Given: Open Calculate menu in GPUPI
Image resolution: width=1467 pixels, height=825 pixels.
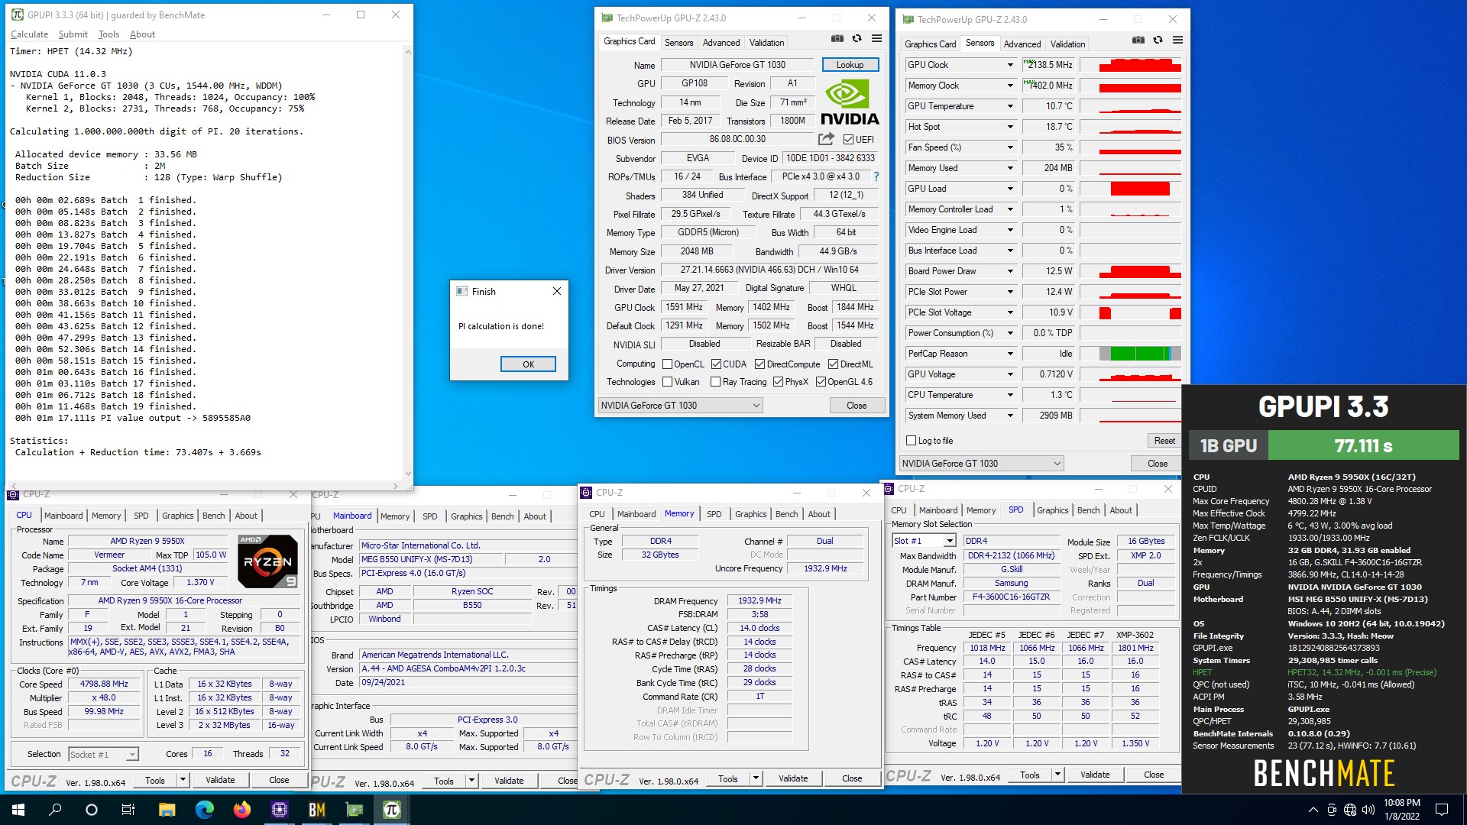Looking at the screenshot, I should click(30, 34).
